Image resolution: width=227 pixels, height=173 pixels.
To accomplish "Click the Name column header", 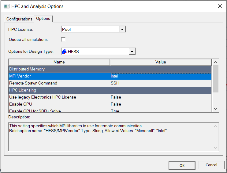I will coord(59,62).
